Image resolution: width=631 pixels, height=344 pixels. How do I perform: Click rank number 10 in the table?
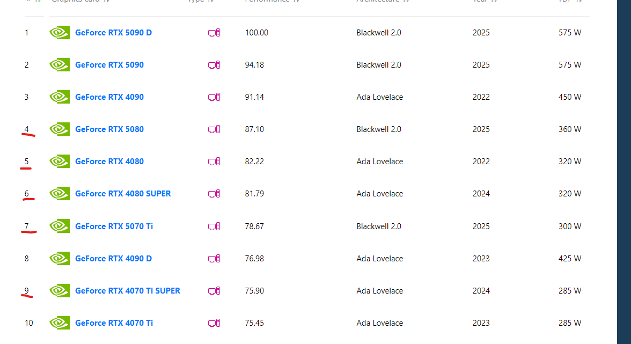pyautogui.click(x=28, y=323)
